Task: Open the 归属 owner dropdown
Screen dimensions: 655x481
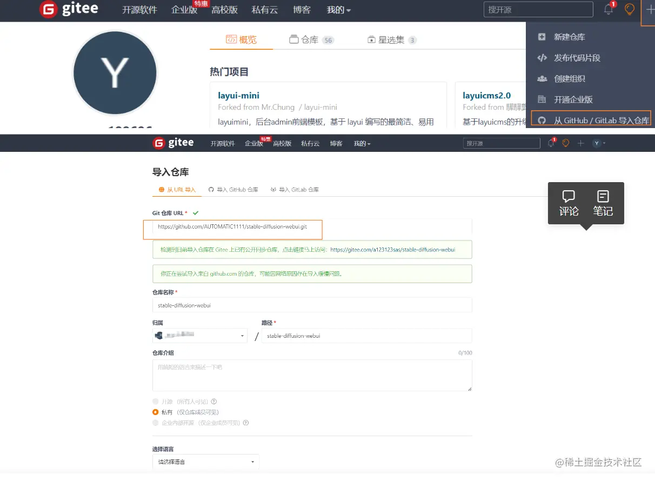Action: [200, 336]
